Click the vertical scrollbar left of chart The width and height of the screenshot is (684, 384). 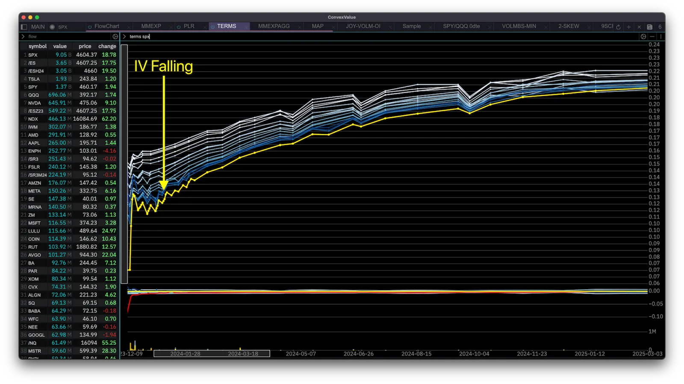(x=124, y=164)
